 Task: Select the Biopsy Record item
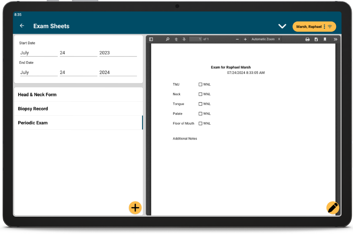33,109
